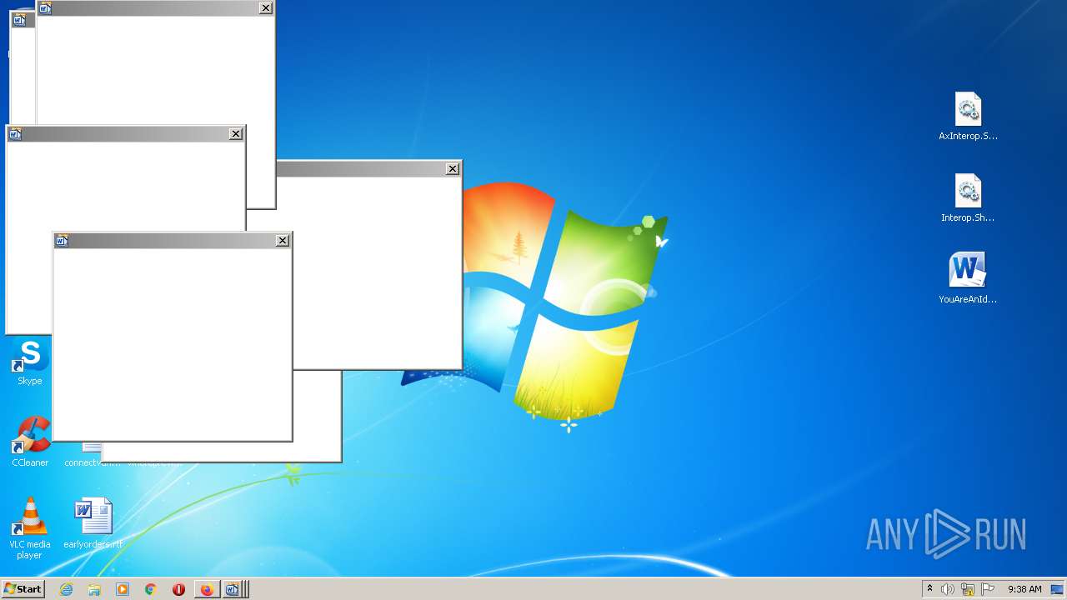This screenshot has width=1067, height=600.
Task: Open the VLC media player shortcut
Action: (x=29, y=527)
